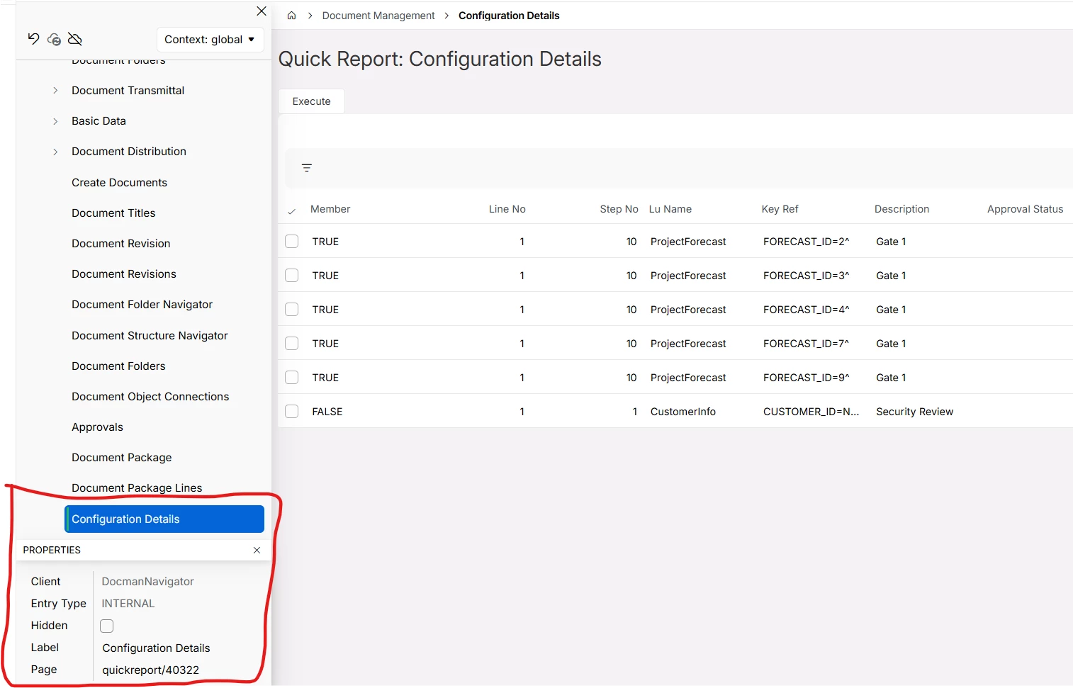Select the CustomerInfo row checkbox
Viewport: 1073px width, 688px height.
[x=292, y=412]
